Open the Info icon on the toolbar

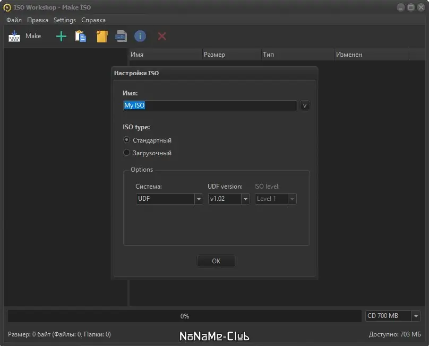140,36
